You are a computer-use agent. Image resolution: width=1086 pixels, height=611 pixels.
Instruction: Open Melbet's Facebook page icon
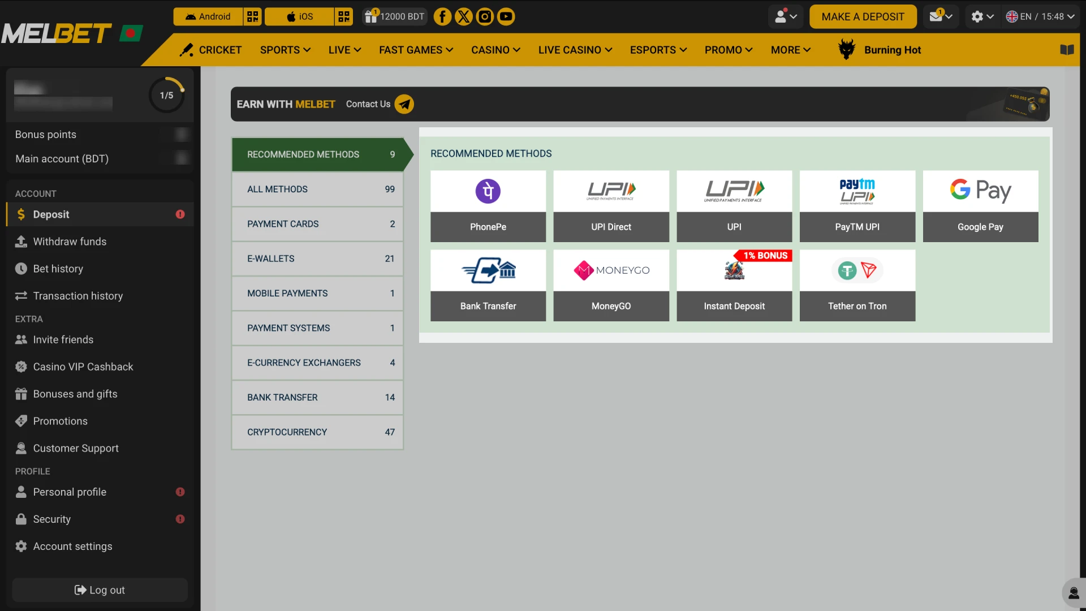442,16
